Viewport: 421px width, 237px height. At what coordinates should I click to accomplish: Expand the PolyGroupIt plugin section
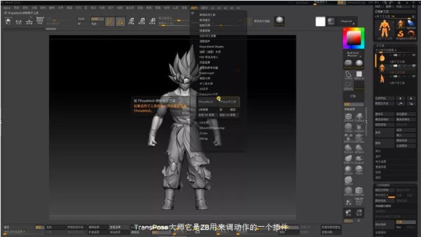pos(207,73)
